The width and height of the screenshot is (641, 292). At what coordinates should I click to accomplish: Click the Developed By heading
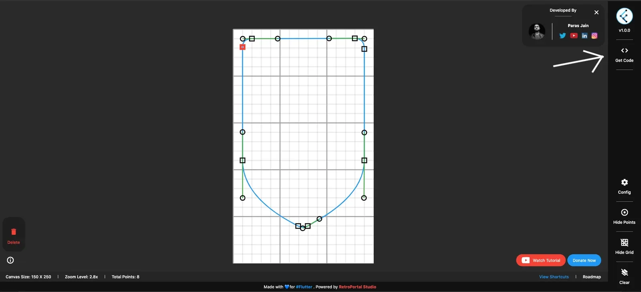tap(563, 10)
